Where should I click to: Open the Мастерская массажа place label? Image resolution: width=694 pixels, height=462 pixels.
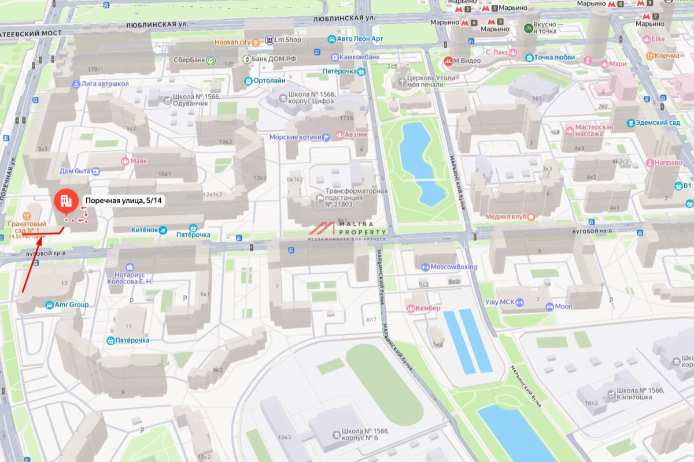[x=593, y=130]
